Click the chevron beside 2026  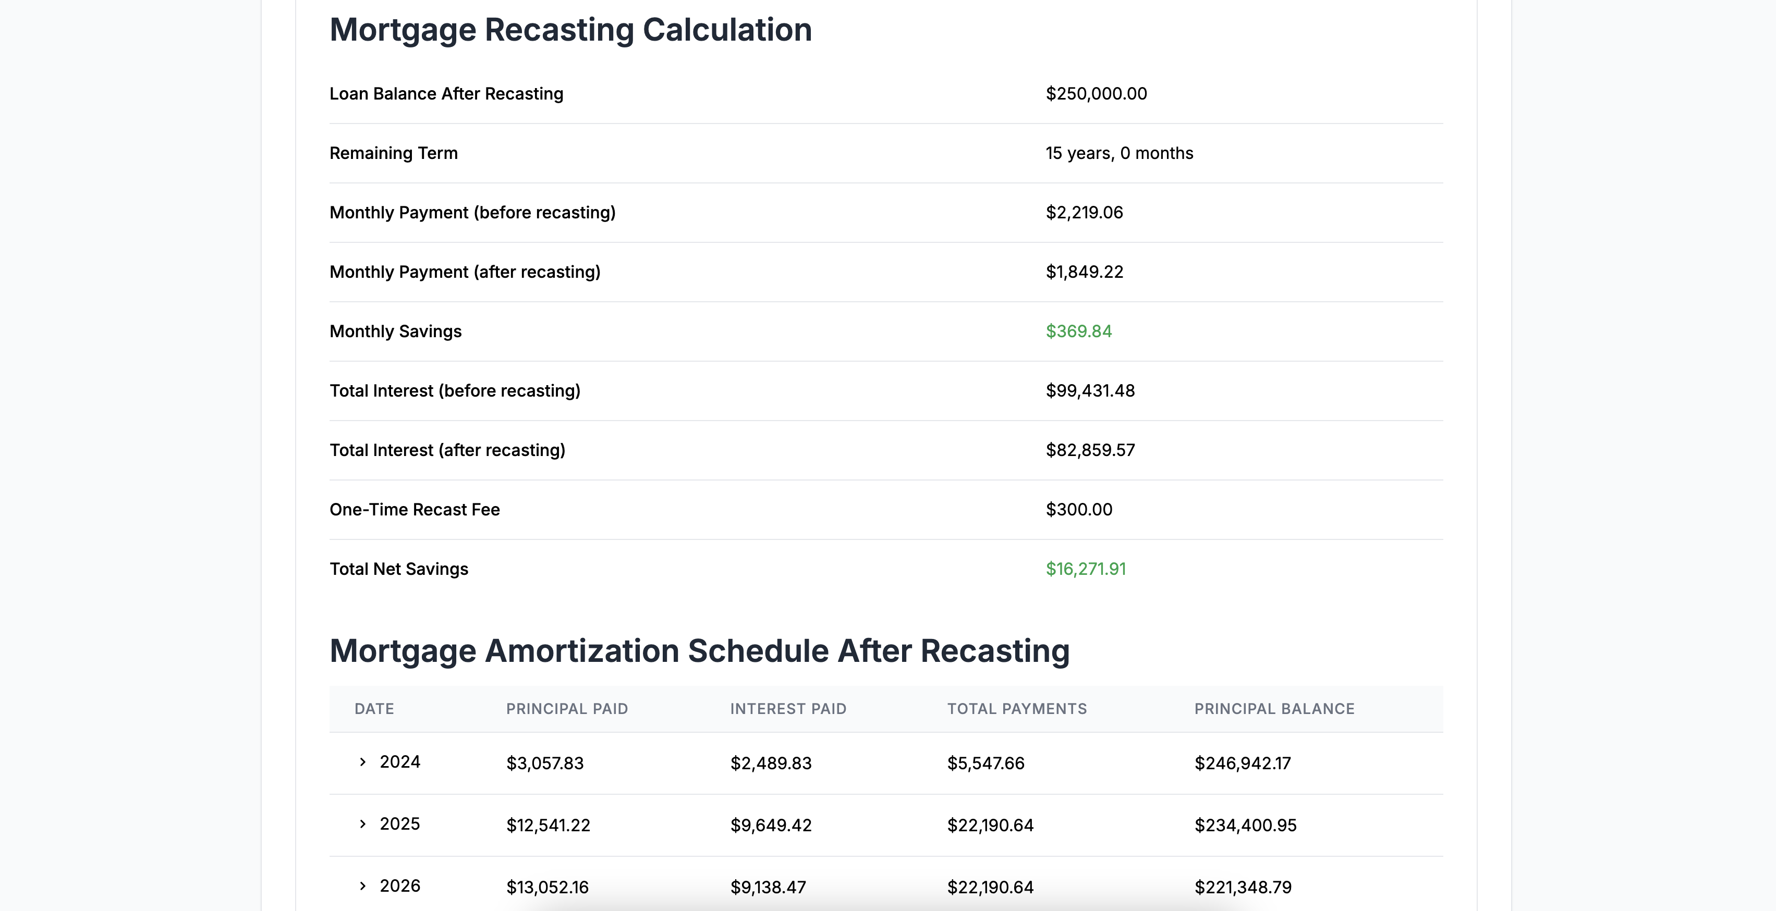[361, 886]
